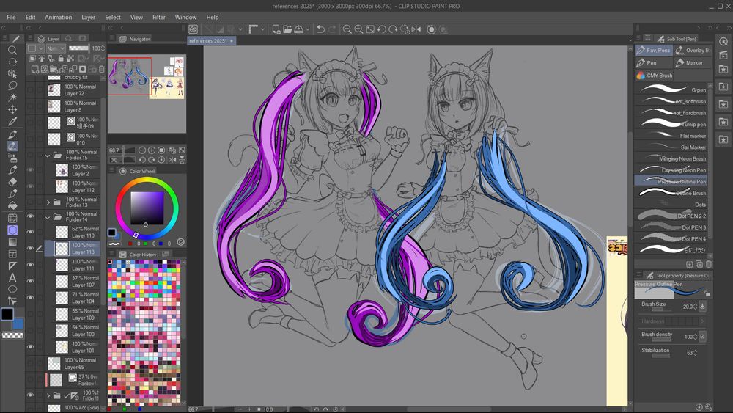Click the blue sub color swatch
This screenshot has width=733, height=413.
pyautogui.click(x=19, y=324)
